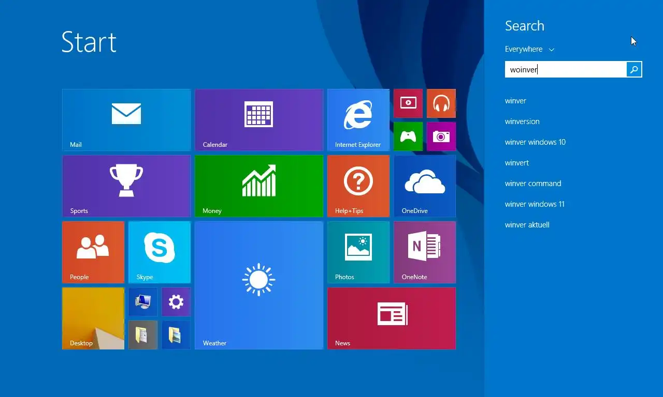Open the People tile
Screen dimensions: 663x397
click(93, 252)
